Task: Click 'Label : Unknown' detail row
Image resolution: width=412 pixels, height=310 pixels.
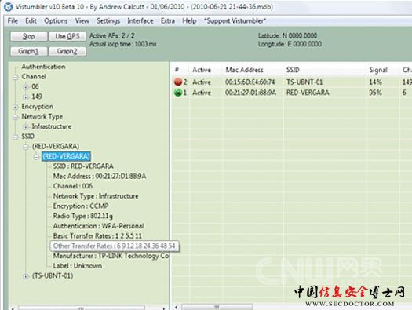Action: (x=78, y=265)
